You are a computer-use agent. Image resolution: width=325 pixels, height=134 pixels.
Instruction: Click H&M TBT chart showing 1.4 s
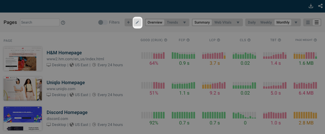click(x=275, y=56)
